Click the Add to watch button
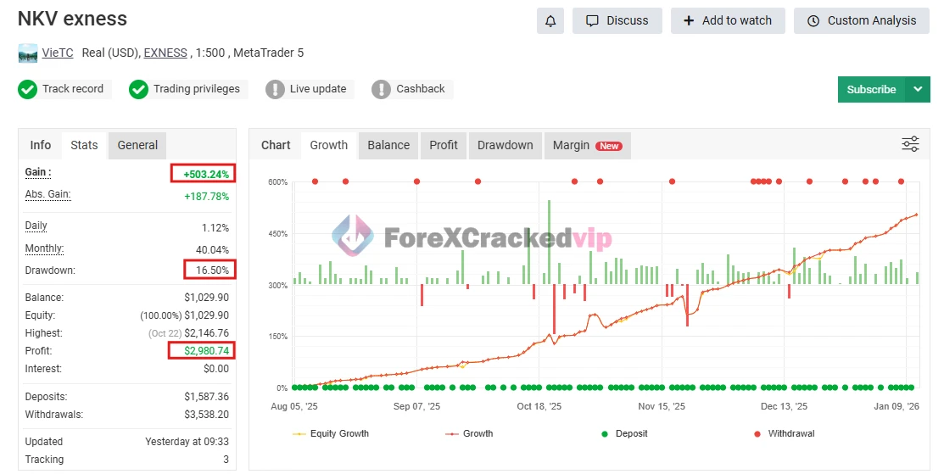This screenshot has height=474, width=944. (x=728, y=21)
